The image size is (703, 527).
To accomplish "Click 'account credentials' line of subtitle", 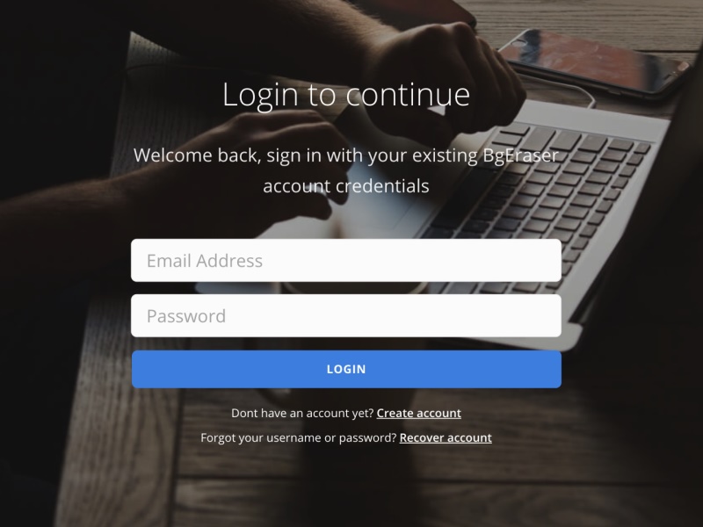I will click(x=345, y=186).
